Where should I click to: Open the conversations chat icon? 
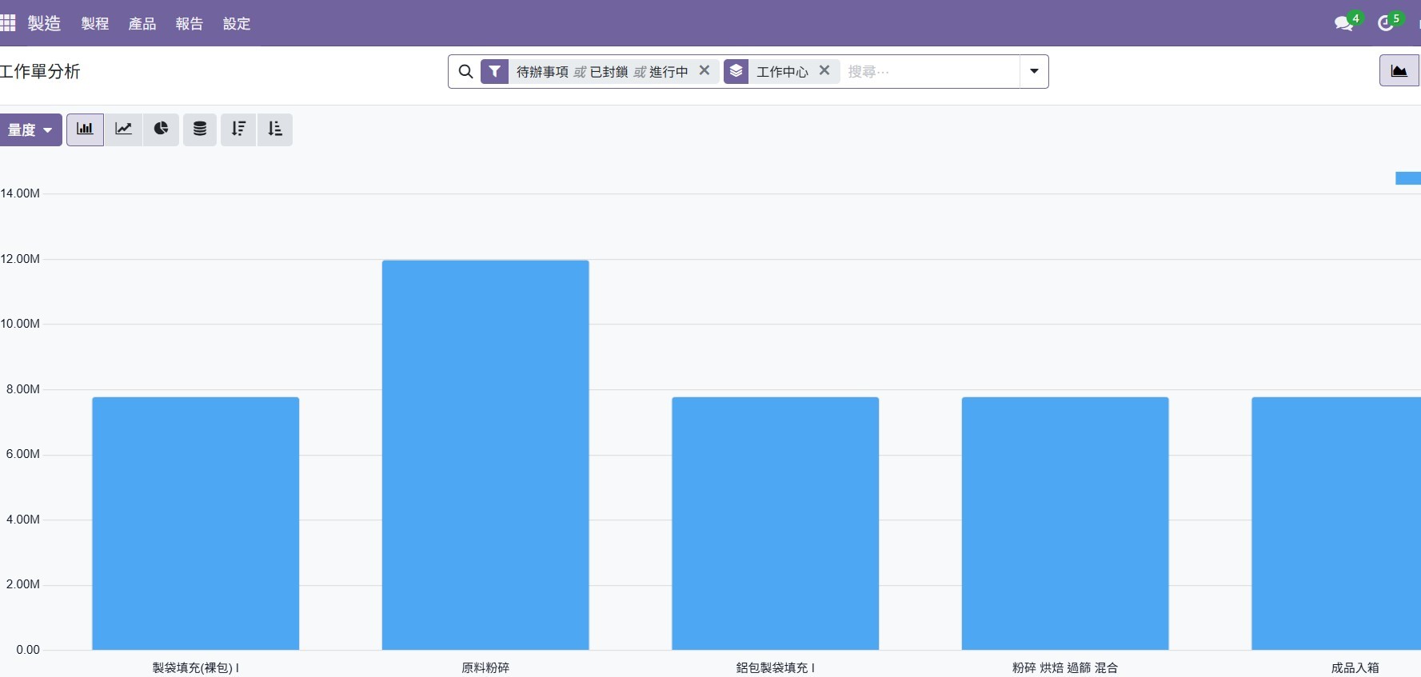click(x=1345, y=23)
